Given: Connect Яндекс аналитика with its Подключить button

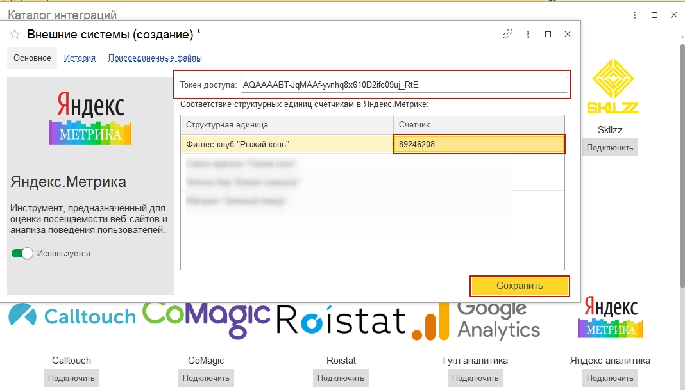Looking at the screenshot, I should click(610, 378).
